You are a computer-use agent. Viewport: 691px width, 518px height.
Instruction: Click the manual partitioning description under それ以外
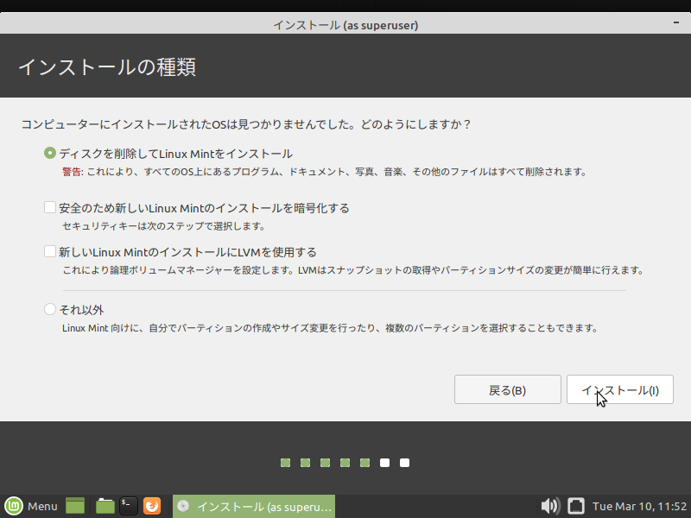[330, 328]
